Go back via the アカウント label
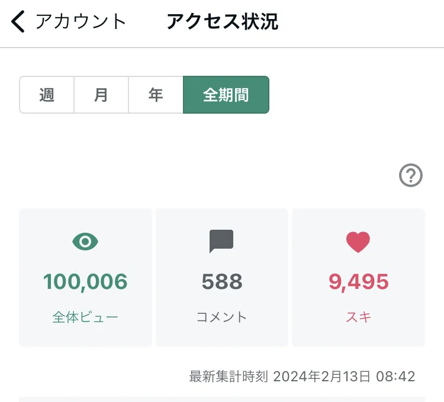 click(81, 21)
